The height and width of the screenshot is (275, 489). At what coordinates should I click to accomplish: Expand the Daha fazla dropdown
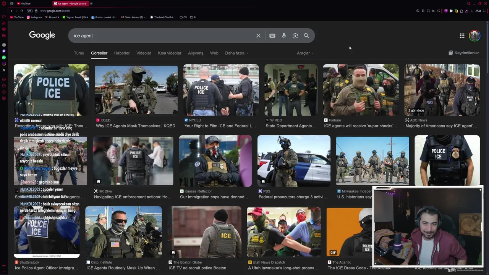click(236, 53)
